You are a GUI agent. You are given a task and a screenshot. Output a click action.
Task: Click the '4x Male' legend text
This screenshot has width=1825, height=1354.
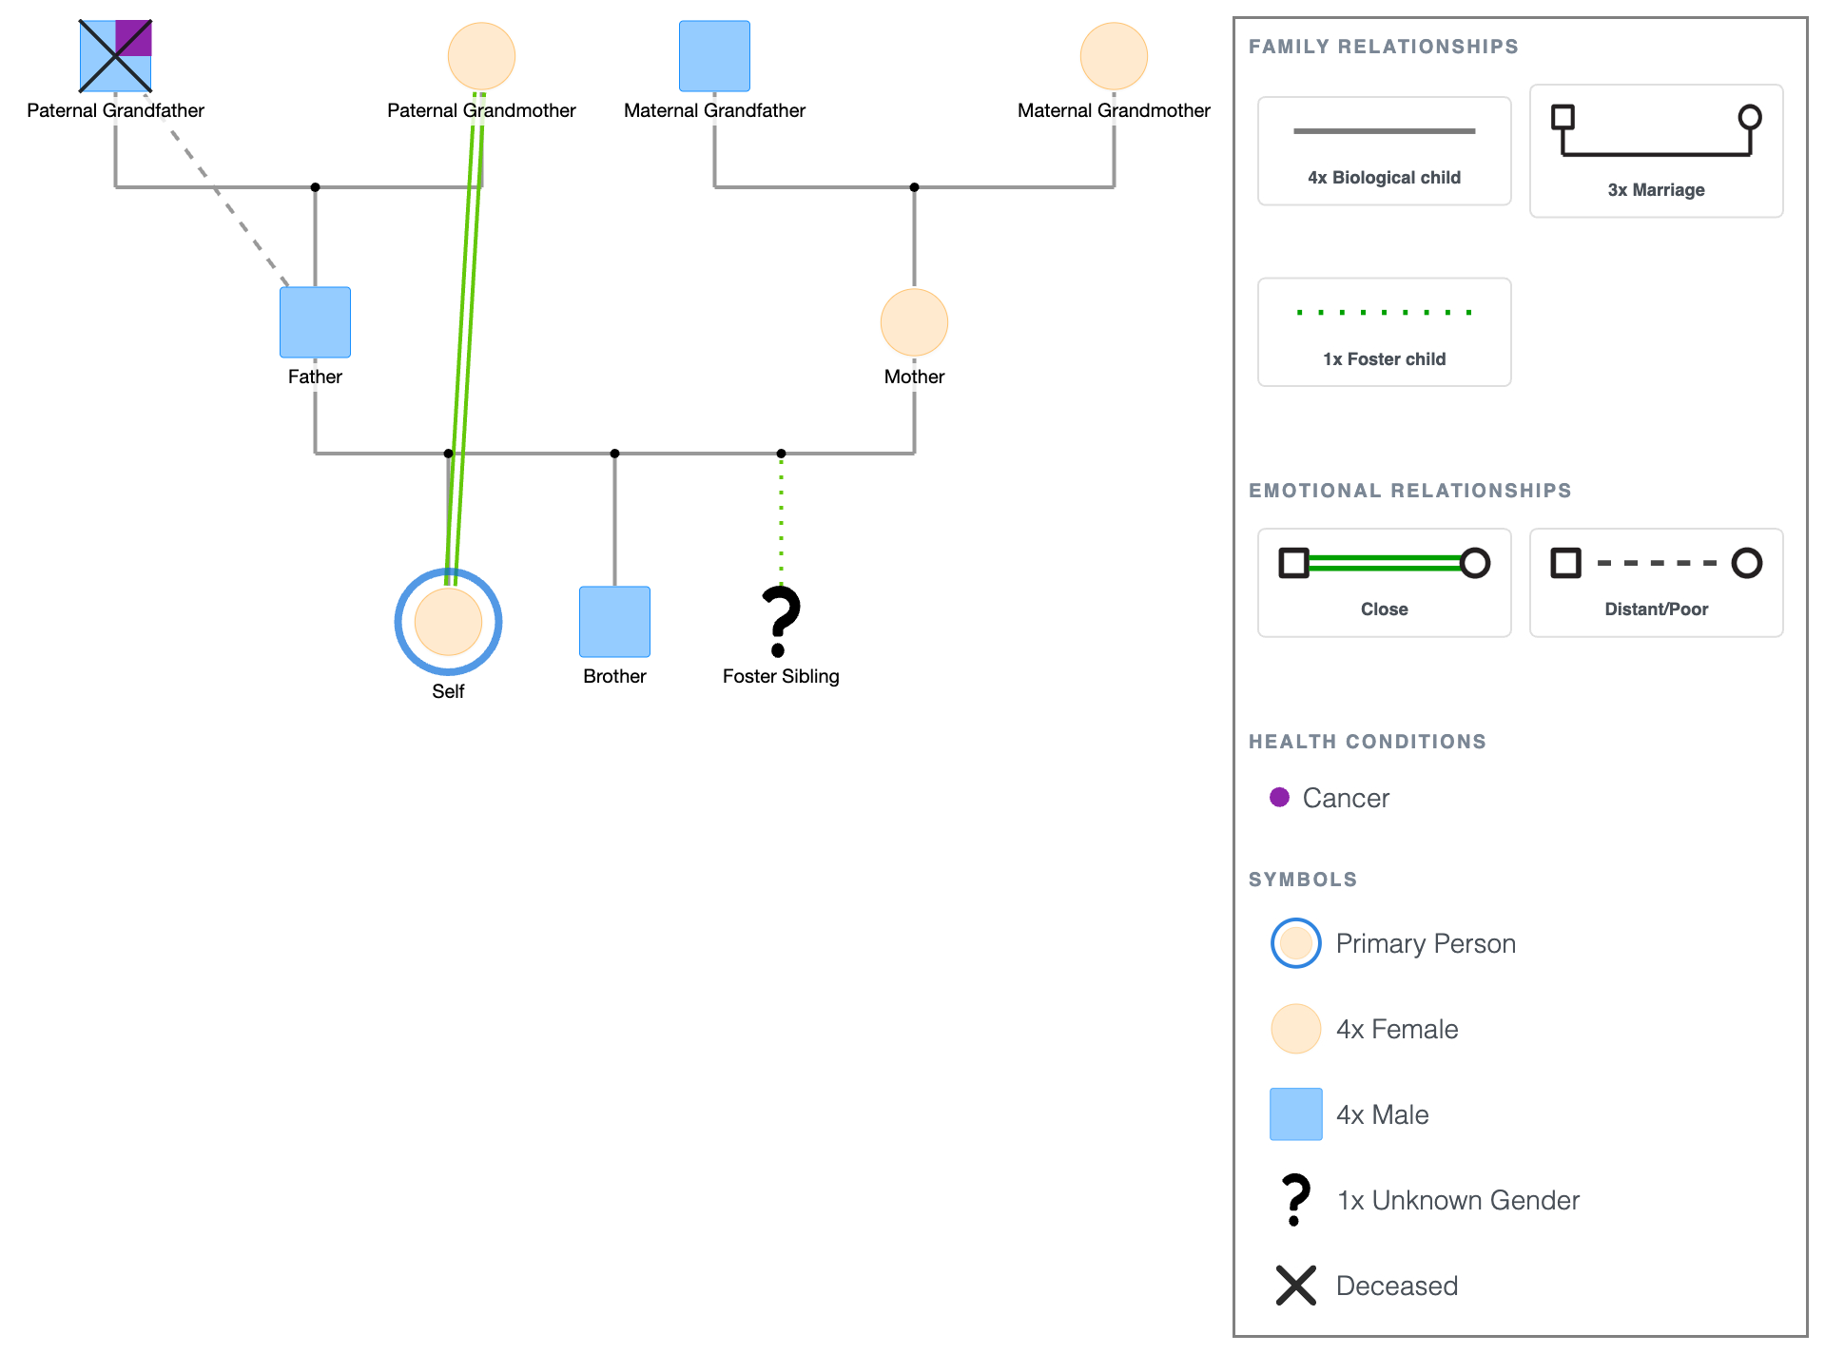pos(1382,1114)
